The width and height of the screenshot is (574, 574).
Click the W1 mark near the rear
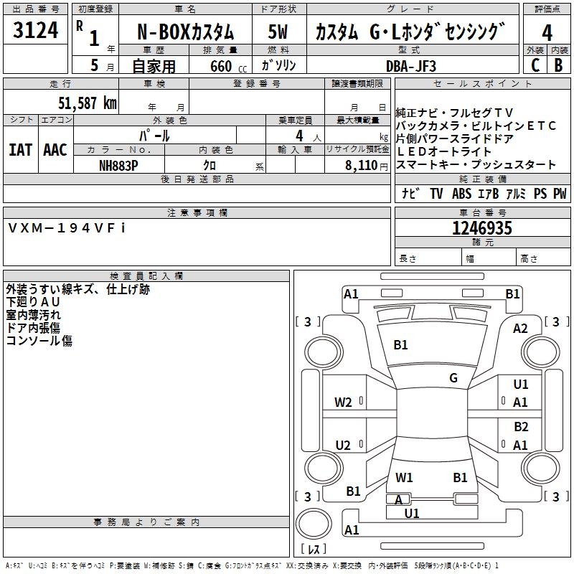point(404,477)
